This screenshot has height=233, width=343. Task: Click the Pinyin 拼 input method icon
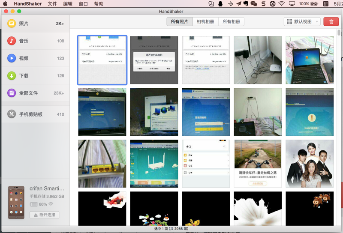point(326,4)
